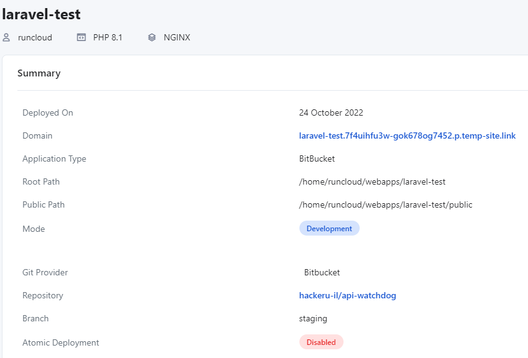Click the Summary section heading

39,73
